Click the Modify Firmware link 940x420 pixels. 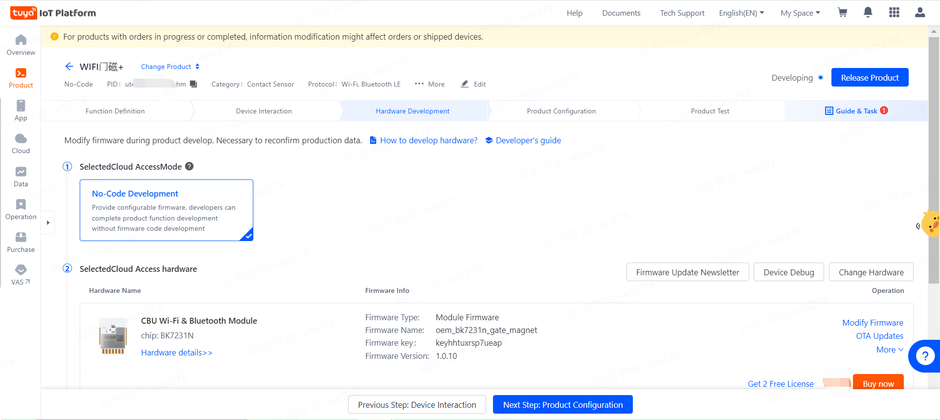pyautogui.click(x=873, y=323)
